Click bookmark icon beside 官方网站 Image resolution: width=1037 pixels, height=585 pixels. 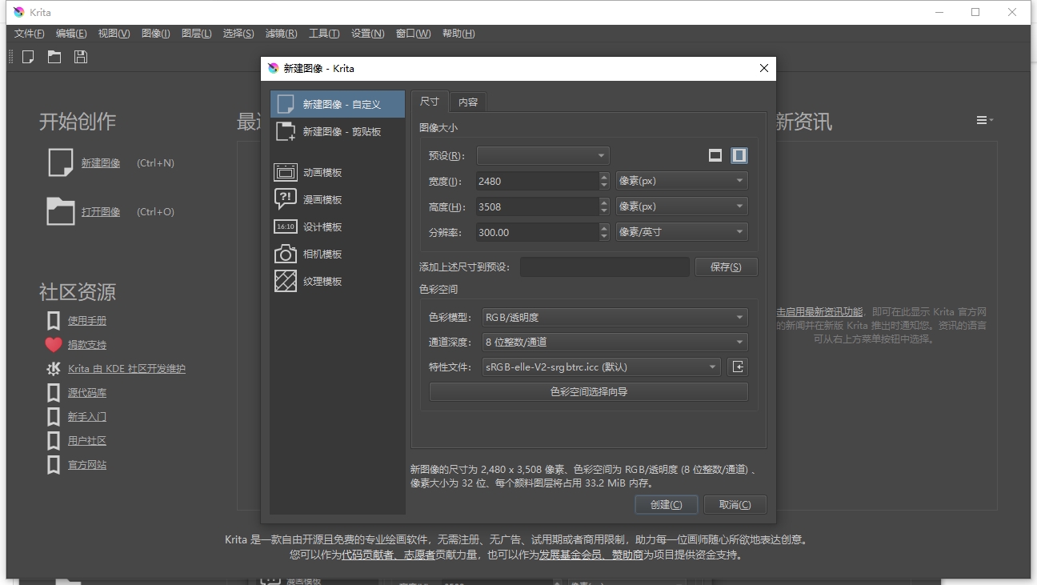(54, 465)
